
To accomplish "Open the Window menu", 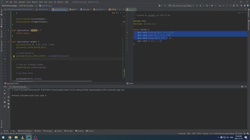I will (61, 2).
